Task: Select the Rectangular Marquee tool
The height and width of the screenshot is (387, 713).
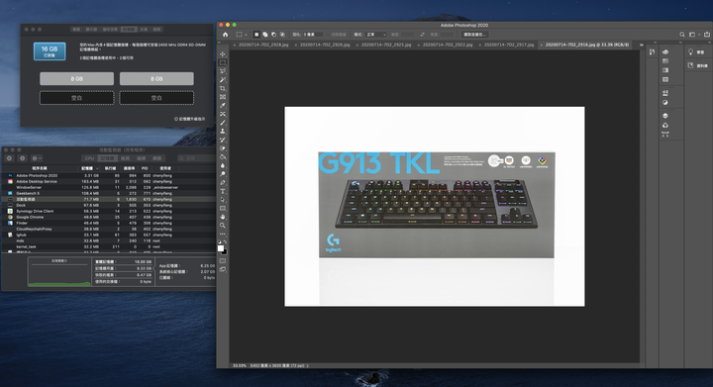Action: 223,62
